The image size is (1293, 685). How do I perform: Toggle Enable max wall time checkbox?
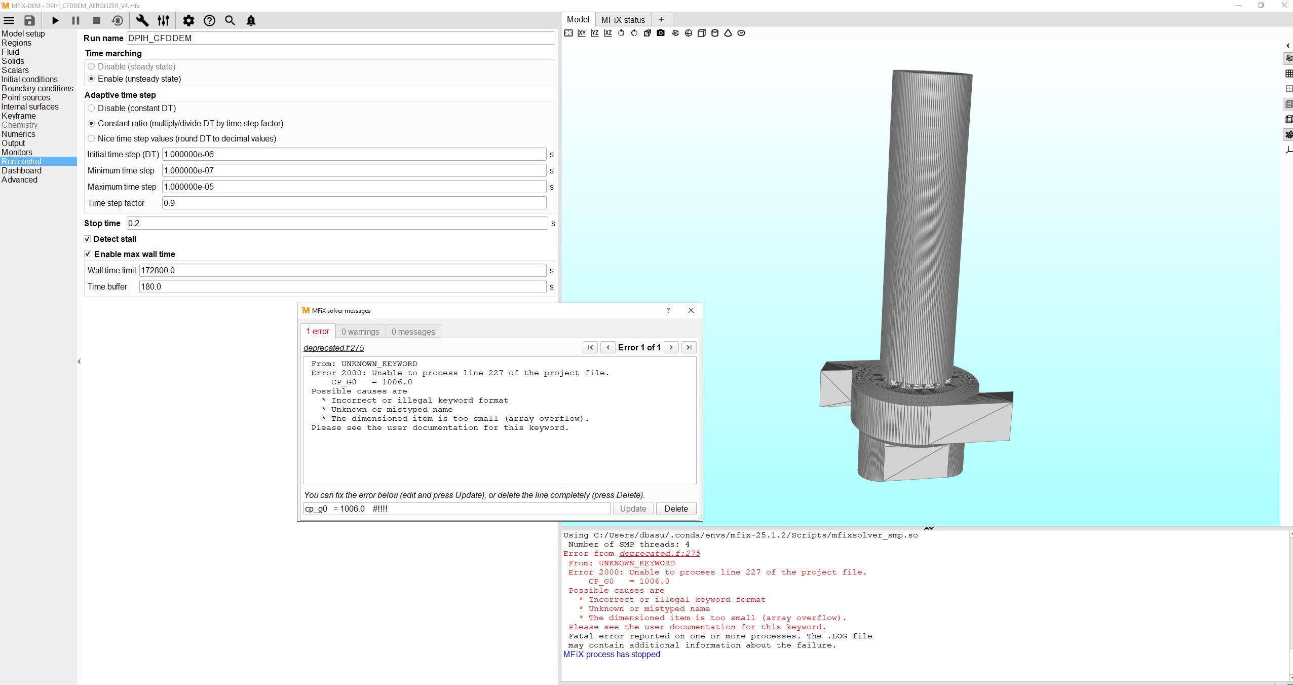point(87,254)
